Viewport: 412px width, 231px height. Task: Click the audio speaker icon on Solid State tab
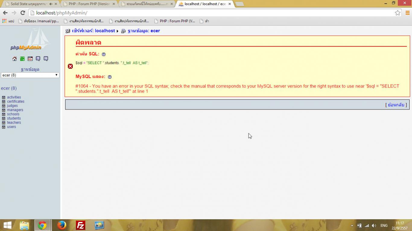(x=51, y=4)
